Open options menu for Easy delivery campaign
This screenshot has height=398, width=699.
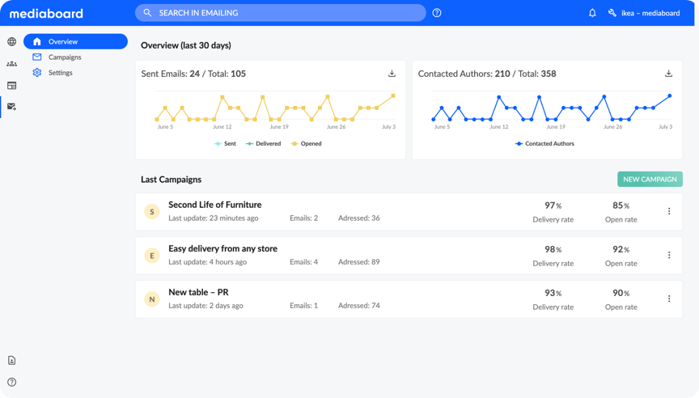tap(669, 255)
